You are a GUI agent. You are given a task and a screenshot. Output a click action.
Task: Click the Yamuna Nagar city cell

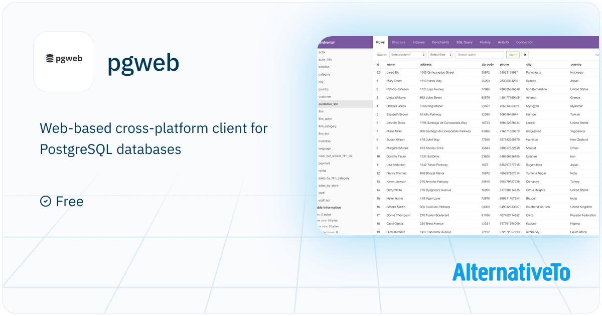pos(536,173)
